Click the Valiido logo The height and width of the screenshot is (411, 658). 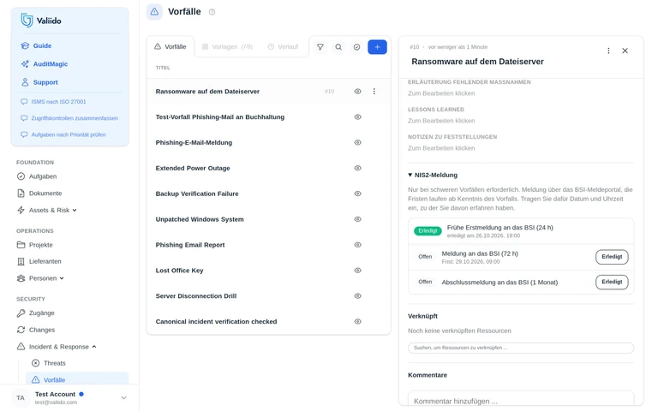(41, 21)
